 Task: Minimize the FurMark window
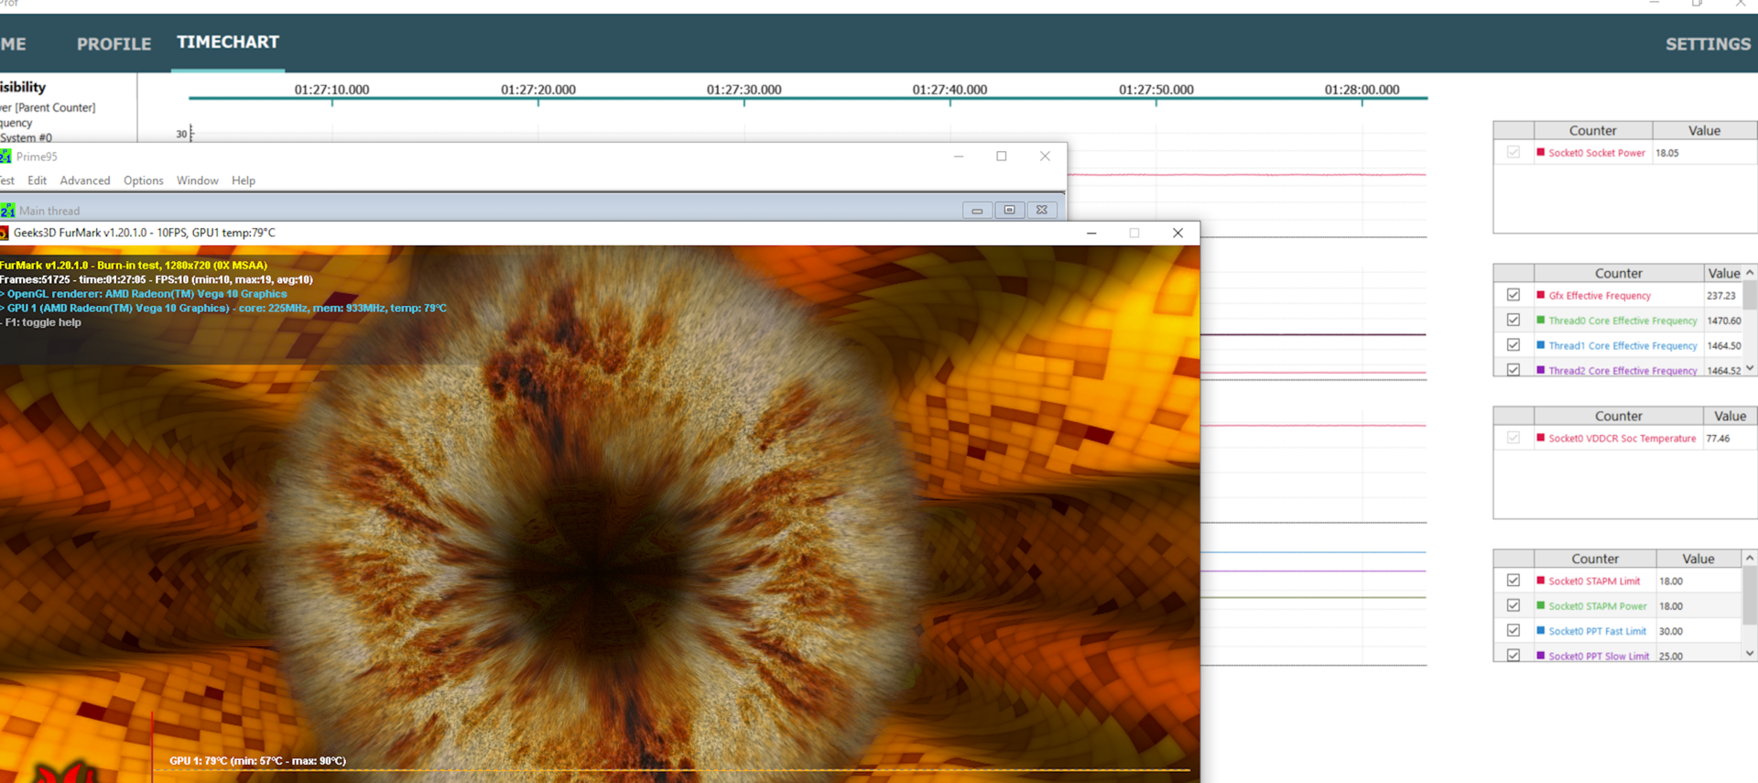pos(1091,234)
